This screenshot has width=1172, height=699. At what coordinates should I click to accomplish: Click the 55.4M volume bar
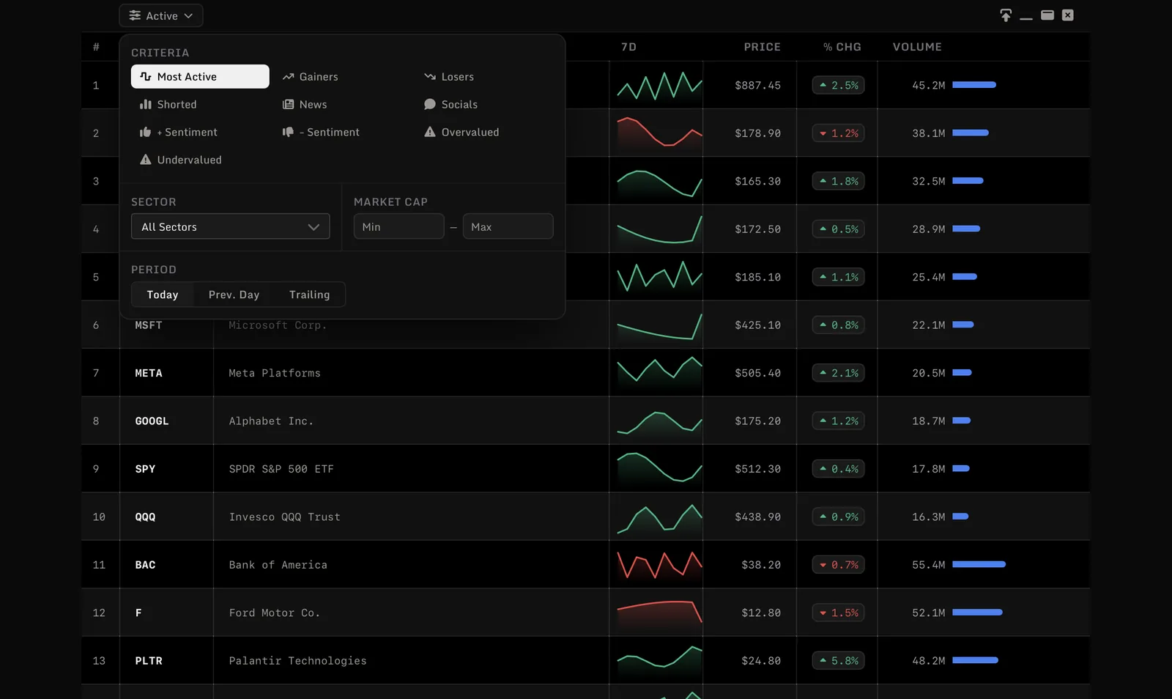coord(979,564)
